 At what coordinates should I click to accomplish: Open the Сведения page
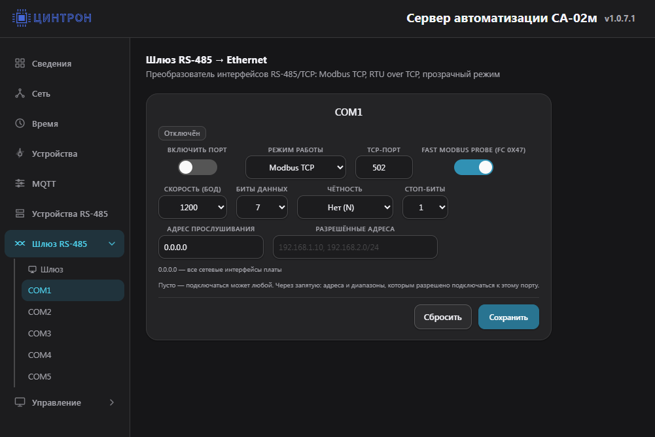click(x=64, y=63)
